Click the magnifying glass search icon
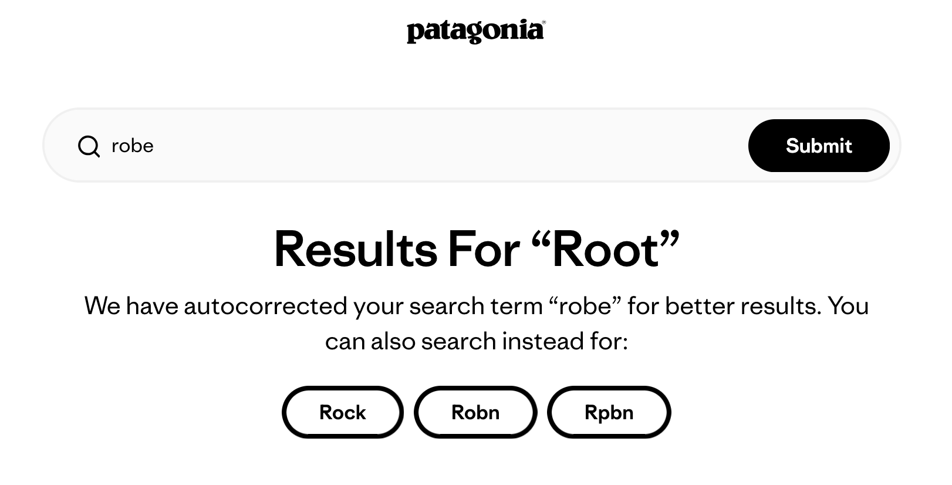 89,146
